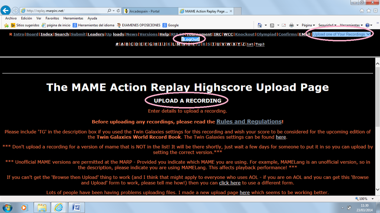Open the Seguridad dropdown menu
The height and width of the screenshot is (213, 380).
coord(327,25)
